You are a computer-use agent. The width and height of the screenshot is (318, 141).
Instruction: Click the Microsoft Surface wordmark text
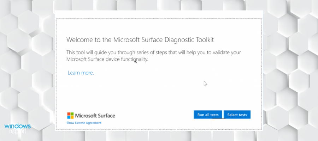(95, 115)
